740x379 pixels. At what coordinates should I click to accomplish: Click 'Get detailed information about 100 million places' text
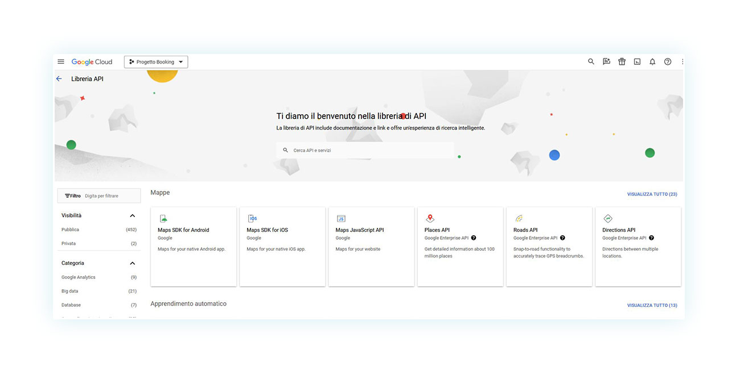click(x=459, y=252)
